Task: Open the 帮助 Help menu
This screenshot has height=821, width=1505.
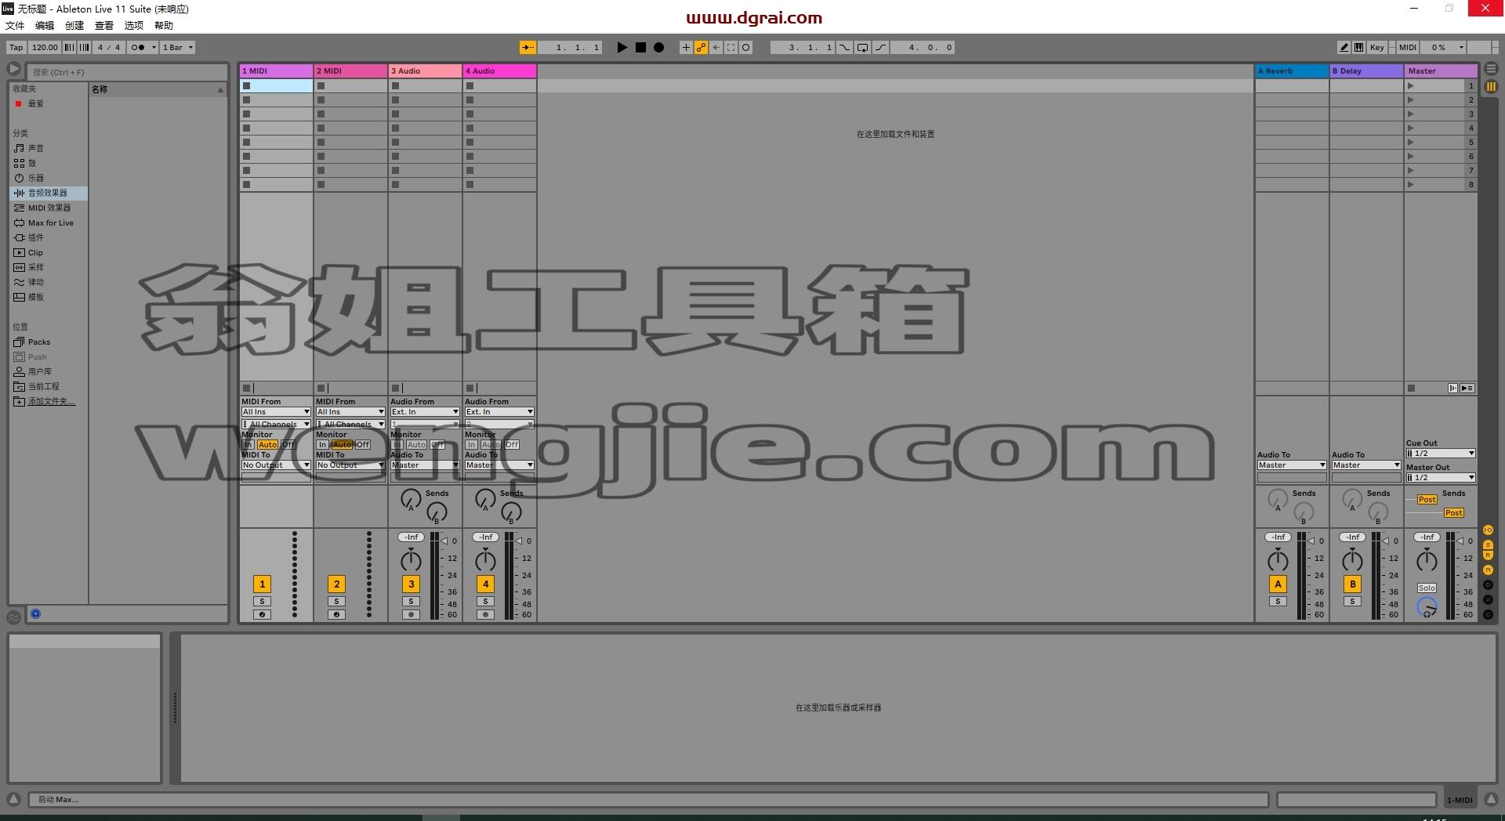Action: (x=164, y=25)
